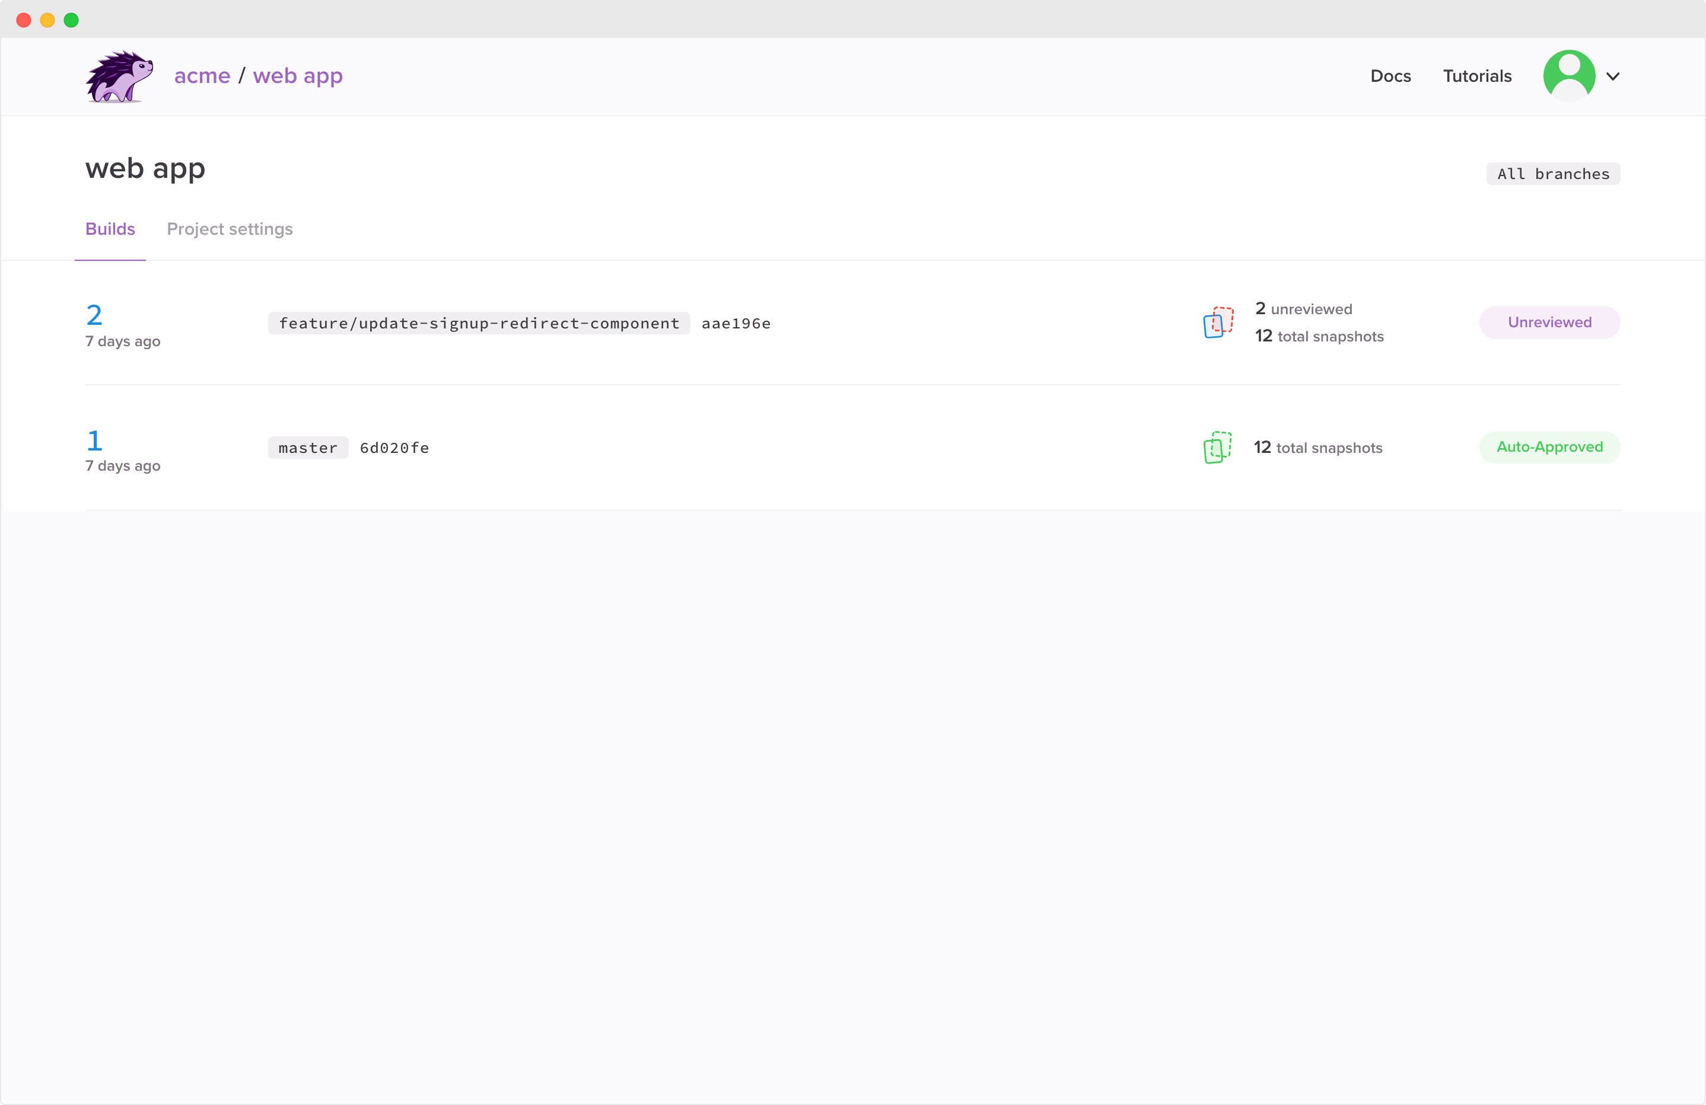Open the Tutorials link
The height and width of the screenshot is (1105, 1706).
pyautogui.click(x=1476, y=76)
